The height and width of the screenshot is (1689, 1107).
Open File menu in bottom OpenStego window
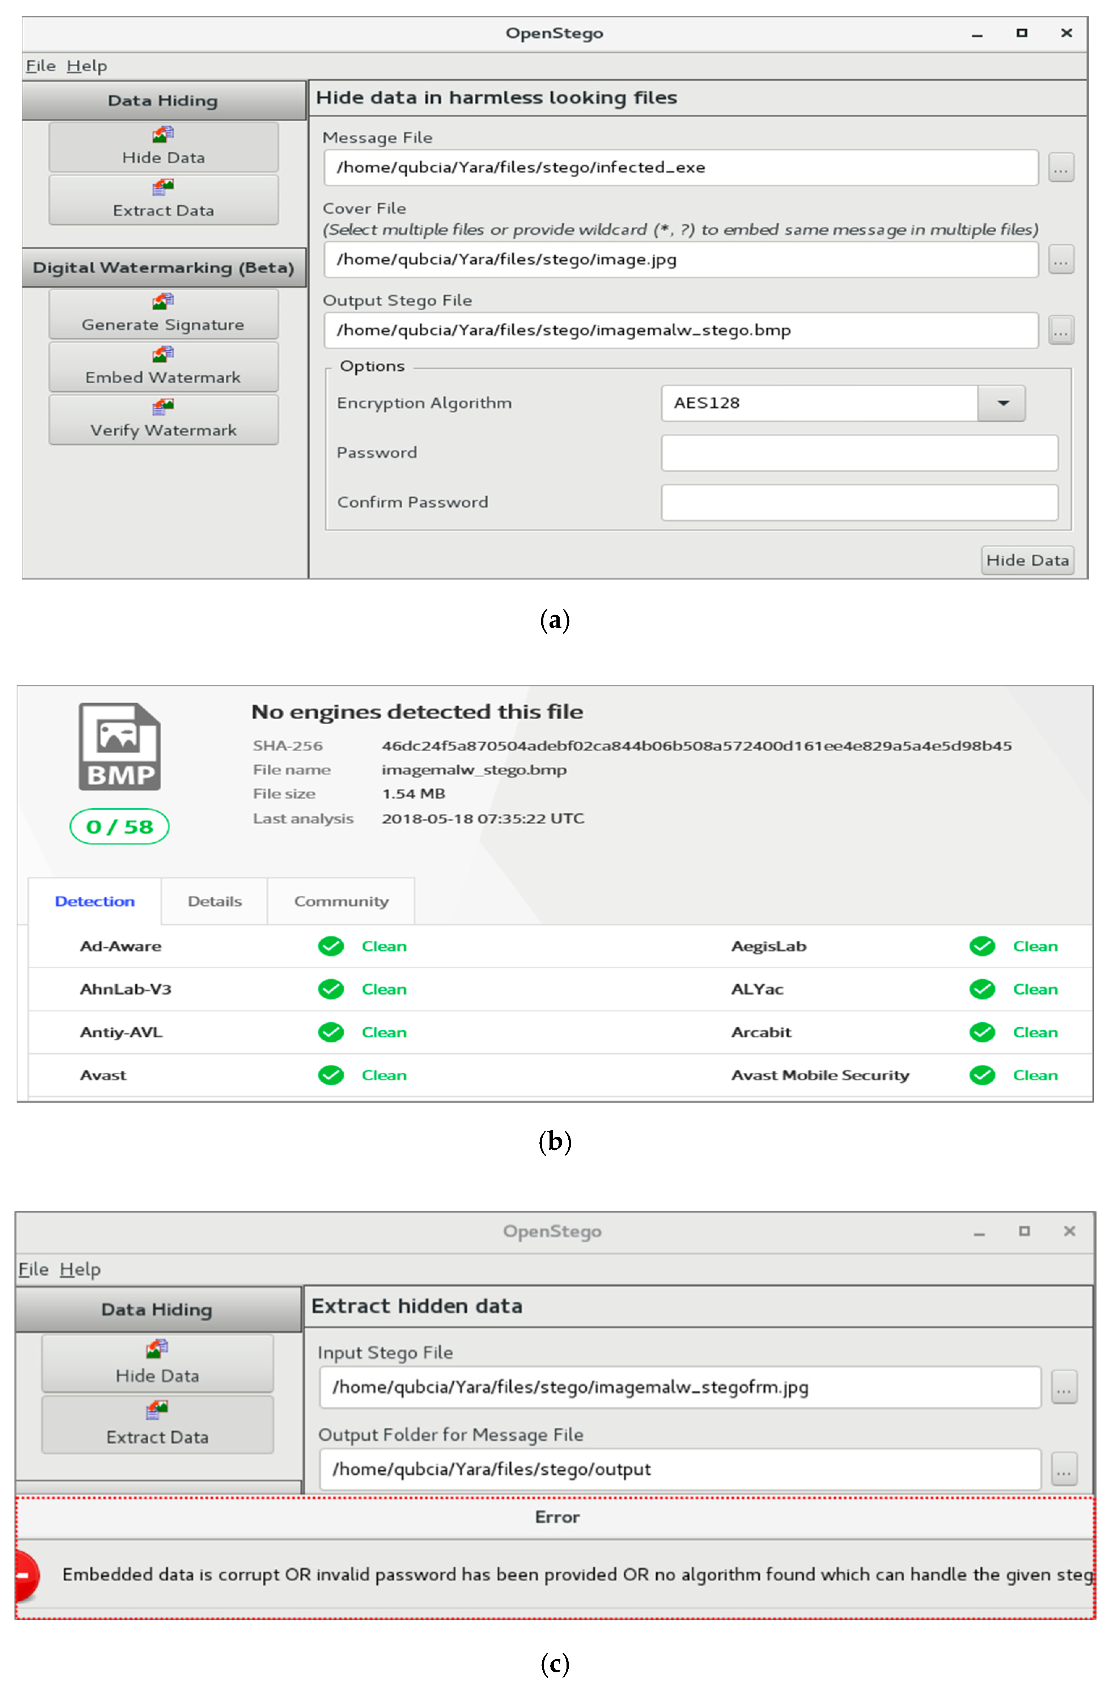pos(33,1269)
